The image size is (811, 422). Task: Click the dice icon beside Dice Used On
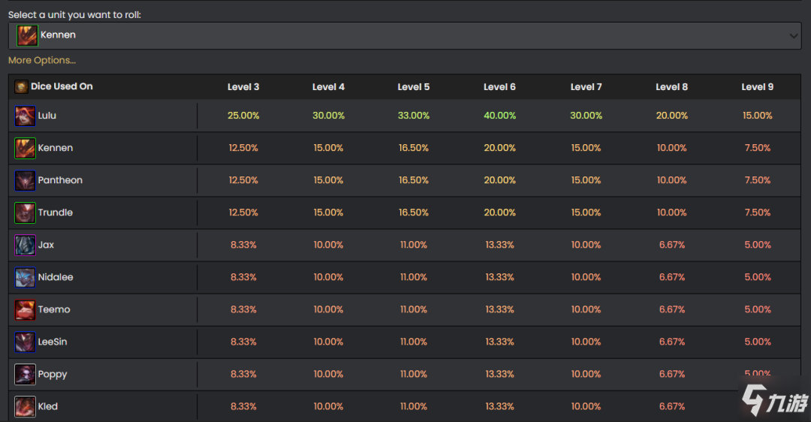(x=21, y=87)
